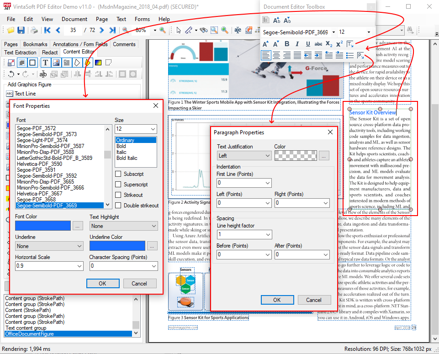Open the File menu
This screenshot has width=439, height=354.
(x=11, y=19)
